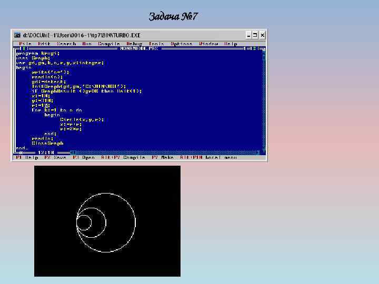Close the TURBO.EXE window
Image resolution: width=379 pixels, height=284 pixels.
click(x=263, y=35)
